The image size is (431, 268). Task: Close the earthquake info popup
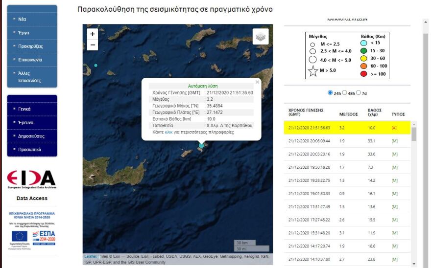pyautogui.click(x=257, y=82)
